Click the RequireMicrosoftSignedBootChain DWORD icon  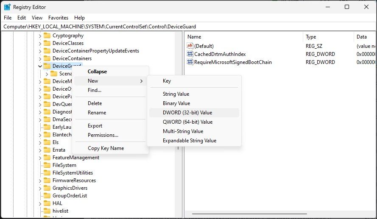190,62
